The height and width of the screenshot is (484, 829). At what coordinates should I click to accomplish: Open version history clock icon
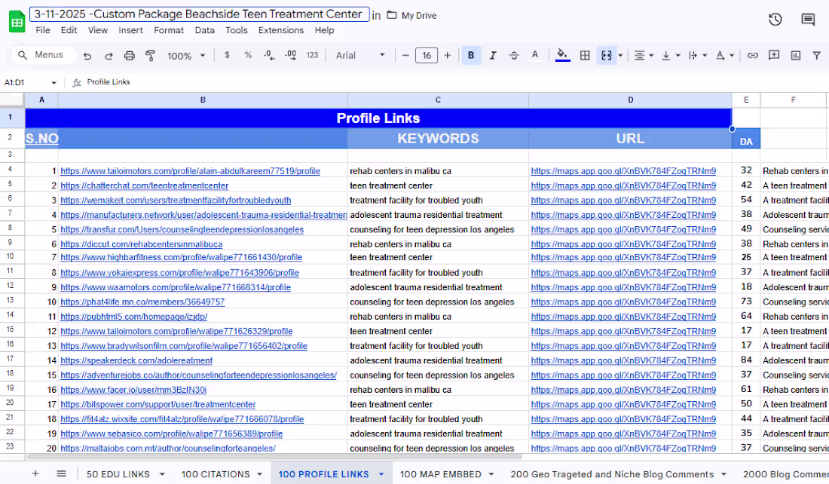tap(775, 20)
